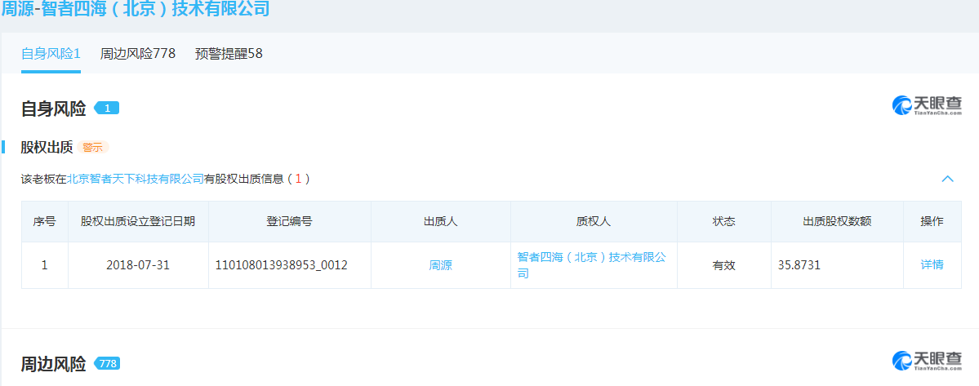Click the 登记编号 column header

pos(290,221)
